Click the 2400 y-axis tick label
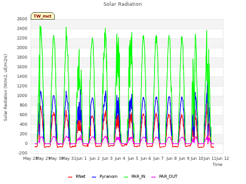246x184 pixels. click(22, 29)
